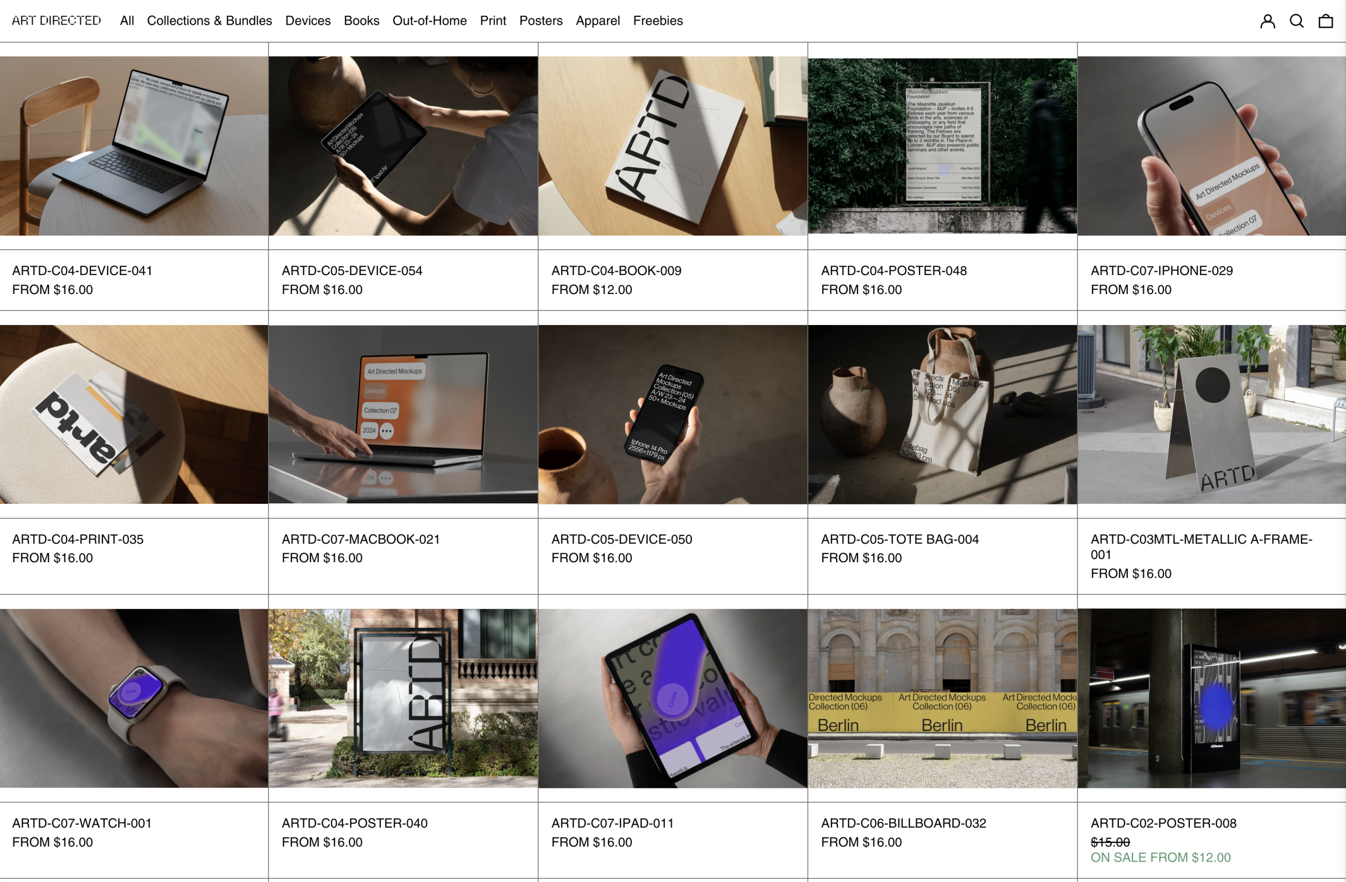Go to Out-of-Home category
Screen dimensions: 1346x882
(x=429, y=21)
